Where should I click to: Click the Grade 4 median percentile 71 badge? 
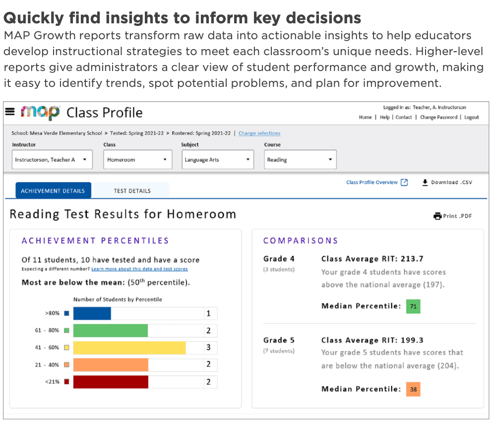413,307
